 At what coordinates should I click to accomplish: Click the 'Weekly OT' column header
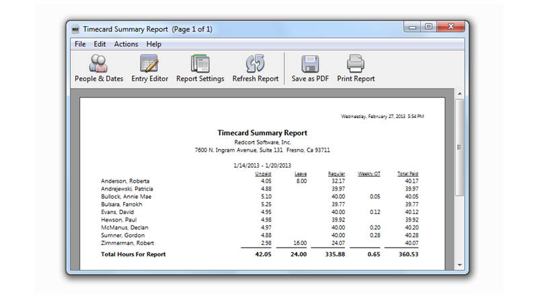pos(369,174)
